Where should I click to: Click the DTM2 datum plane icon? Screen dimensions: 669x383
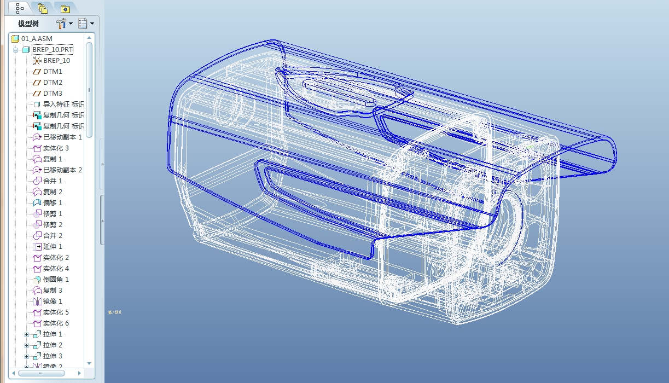[x=37, y=83]
